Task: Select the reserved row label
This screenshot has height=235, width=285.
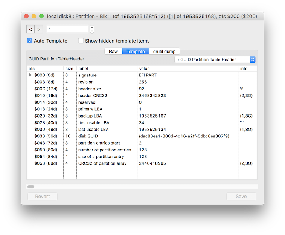Action: (x=87, y=102)
